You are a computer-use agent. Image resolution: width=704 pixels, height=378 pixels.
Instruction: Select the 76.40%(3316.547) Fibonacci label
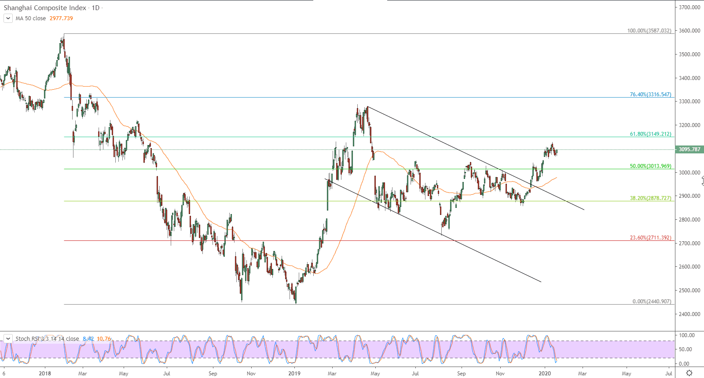651,94
